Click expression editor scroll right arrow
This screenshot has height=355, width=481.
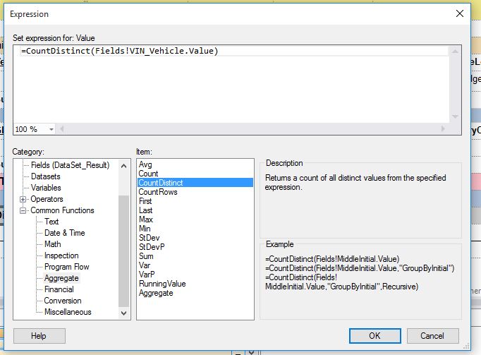point(443,128)
